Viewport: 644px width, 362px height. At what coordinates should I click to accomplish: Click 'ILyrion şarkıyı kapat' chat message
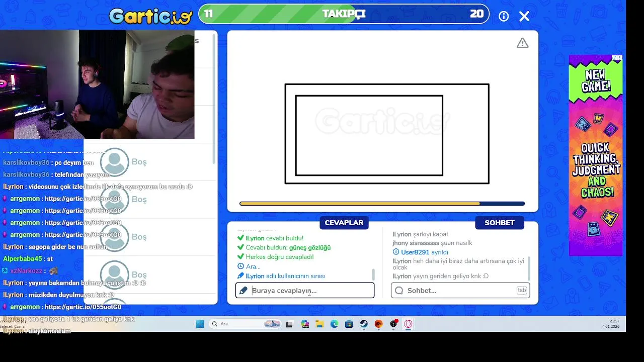421,234
